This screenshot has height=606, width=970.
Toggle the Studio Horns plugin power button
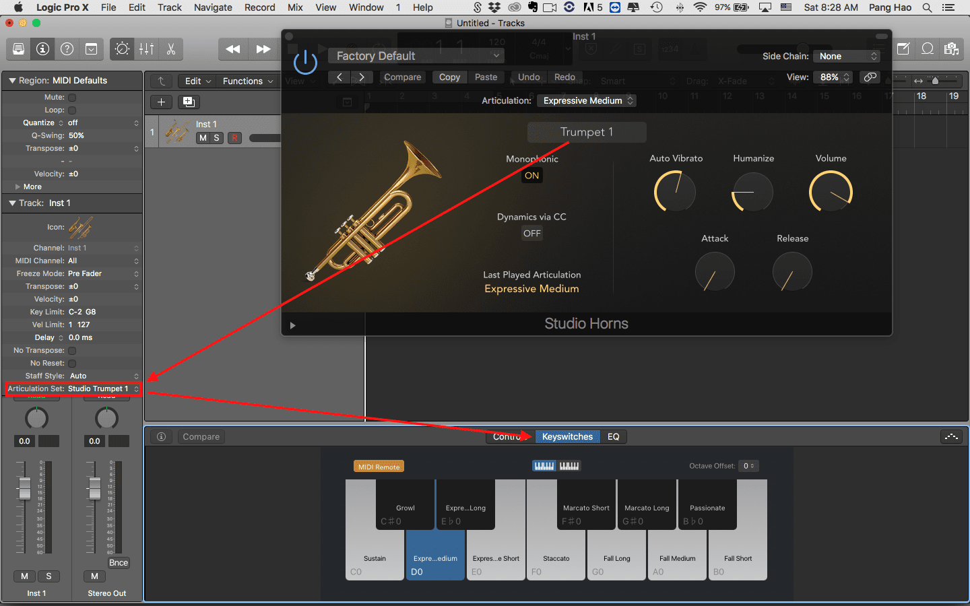pyautogui.click(x=305, y=63)
